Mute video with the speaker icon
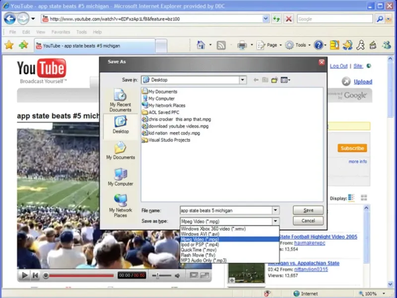This screenshot has height=298, width=397. 177,276
